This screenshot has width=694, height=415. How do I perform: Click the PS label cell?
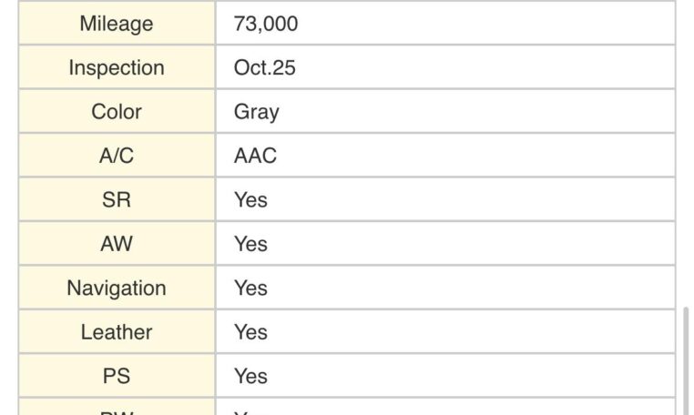click(117, 376)
